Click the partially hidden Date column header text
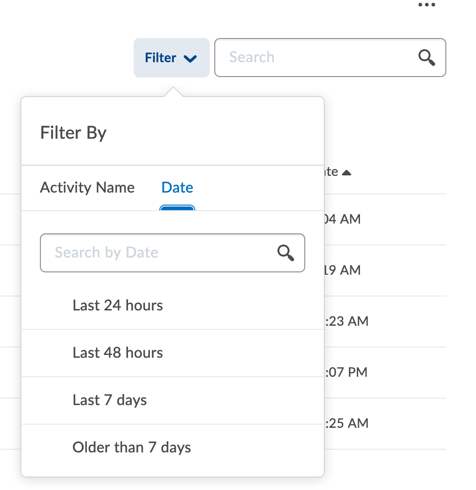This screenshot has height=490, width=476. pyautogui.click(x=332, y=172)
